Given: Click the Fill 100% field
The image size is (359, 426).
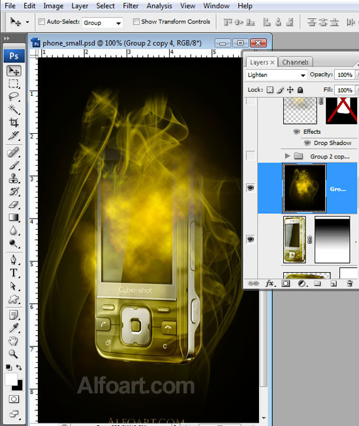Looking at the screenshot, I should tap(345, 90).
